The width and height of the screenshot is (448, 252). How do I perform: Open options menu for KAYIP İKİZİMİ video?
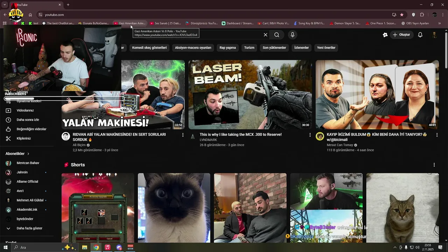437,135
